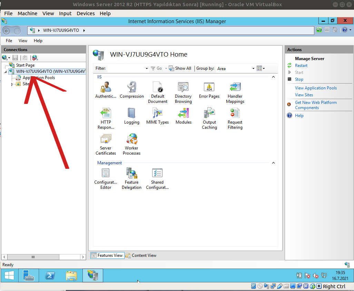The width and height of the screenshot is (354, 291).
Task: Select Start Page in Connections tree
Action: tap(25, 65)
